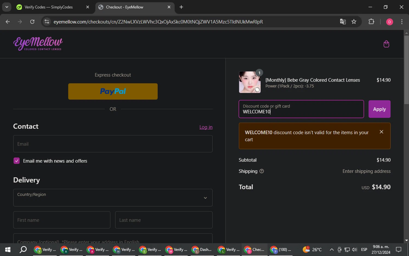Open the Windows Start menu
The height and width of the screenshot is (256, 409).
[8, 249]
